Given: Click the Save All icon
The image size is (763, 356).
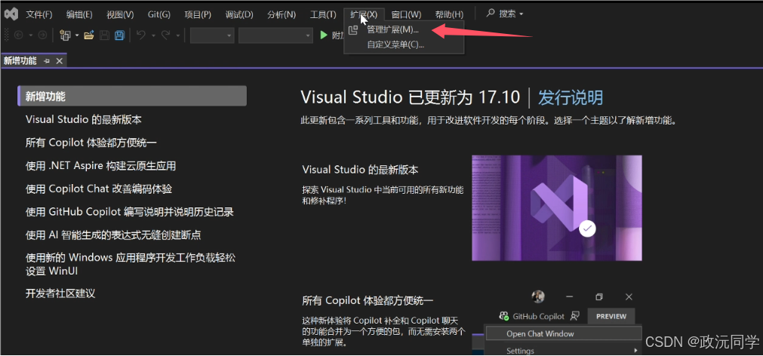Looking at the screenshot, I should point(119,35).
